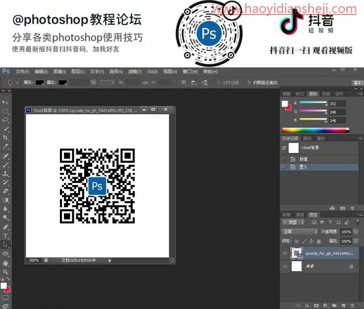
Task: Open the 滤镜(T) menu
Action: tap(135, 71)
